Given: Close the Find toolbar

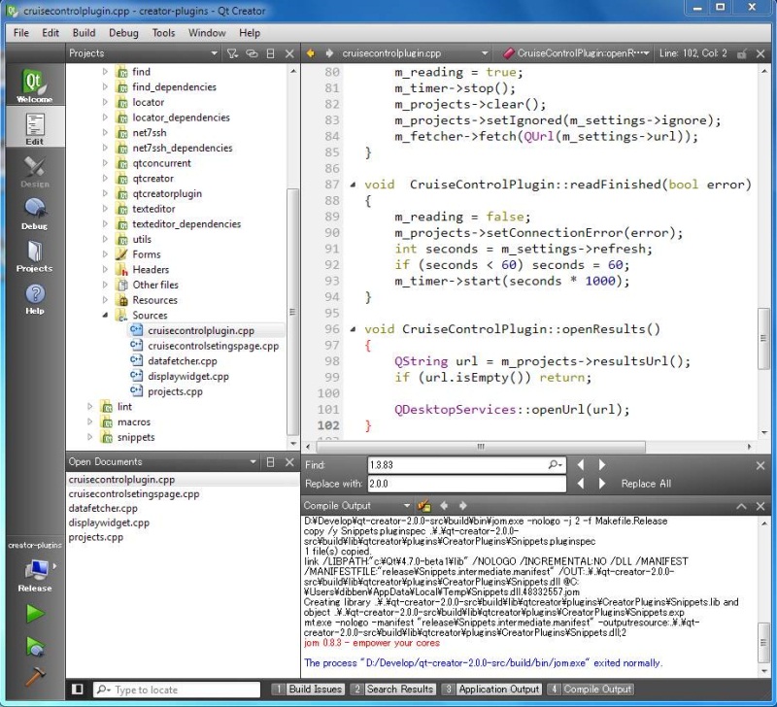Looking at the screenshot, I should point(760,465).
